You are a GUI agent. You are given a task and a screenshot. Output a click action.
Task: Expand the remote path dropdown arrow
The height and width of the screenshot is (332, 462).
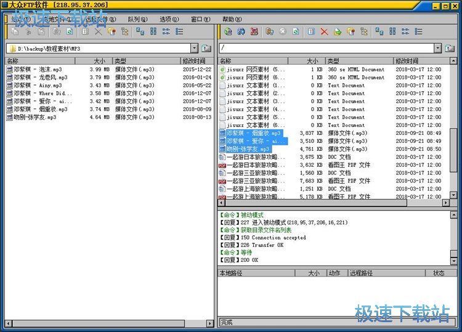[438, 48]
